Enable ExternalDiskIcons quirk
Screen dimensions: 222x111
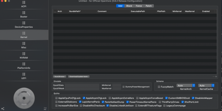pyautogui.click(x=57, y=102)
